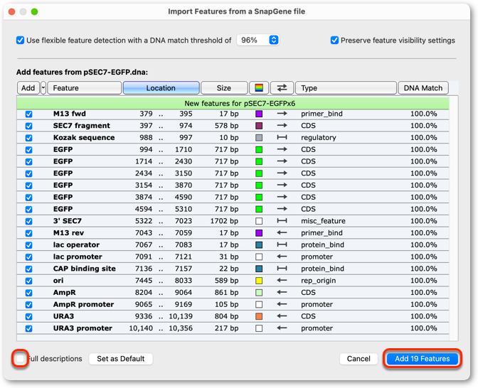
Task: Click reverse arrow in M13 rev row
Action: click(x=282, y=232)
